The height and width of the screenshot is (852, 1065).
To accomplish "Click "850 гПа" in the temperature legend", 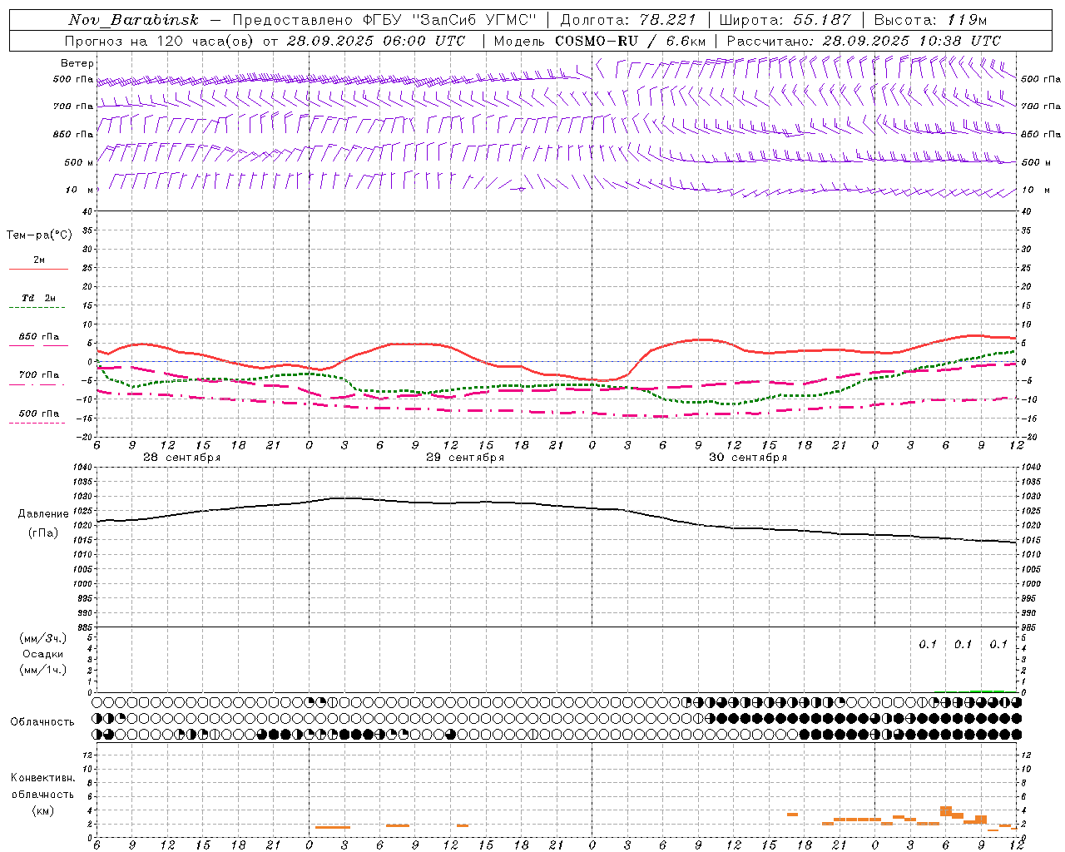I will point(39,337).
